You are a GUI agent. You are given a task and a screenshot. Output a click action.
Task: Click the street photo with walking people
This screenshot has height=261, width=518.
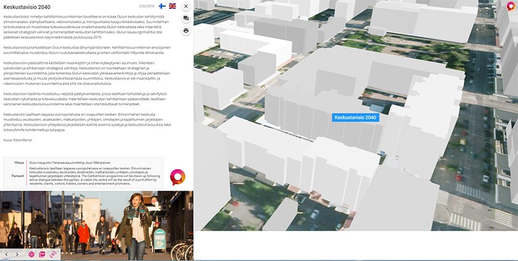(96, 225)
